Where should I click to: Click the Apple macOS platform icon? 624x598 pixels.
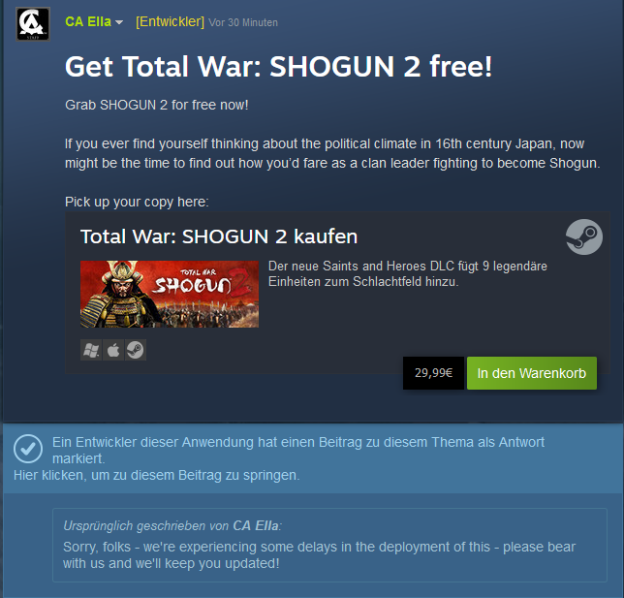[x=113, y=350]
